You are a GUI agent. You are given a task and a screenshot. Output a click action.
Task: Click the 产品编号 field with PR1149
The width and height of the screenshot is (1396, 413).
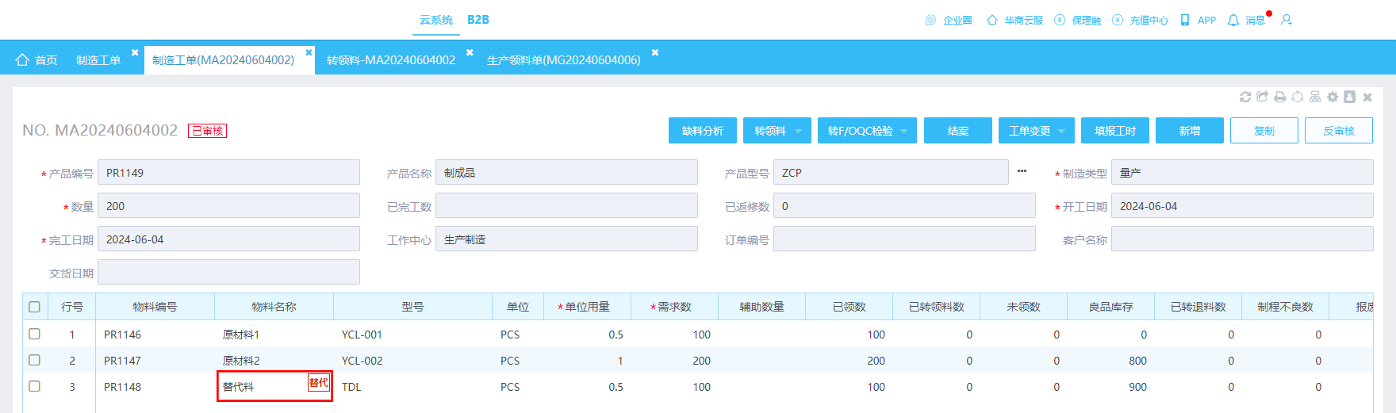pos(228,172)
